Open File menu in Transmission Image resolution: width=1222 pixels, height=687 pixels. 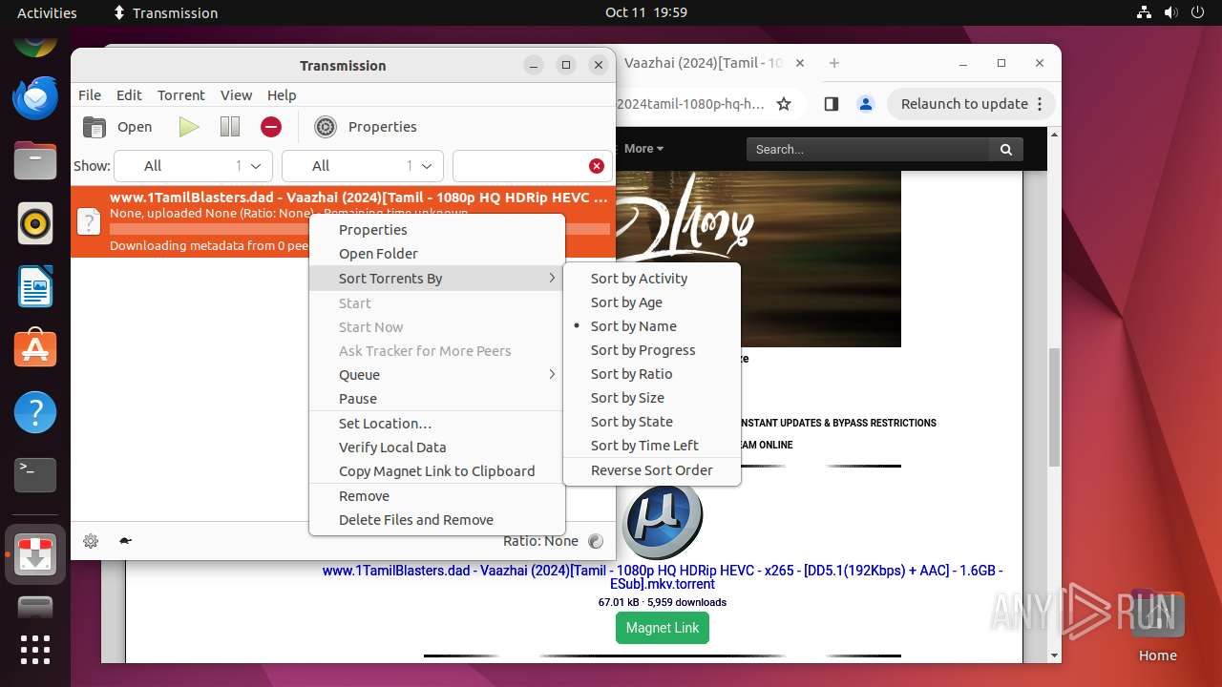90,95
